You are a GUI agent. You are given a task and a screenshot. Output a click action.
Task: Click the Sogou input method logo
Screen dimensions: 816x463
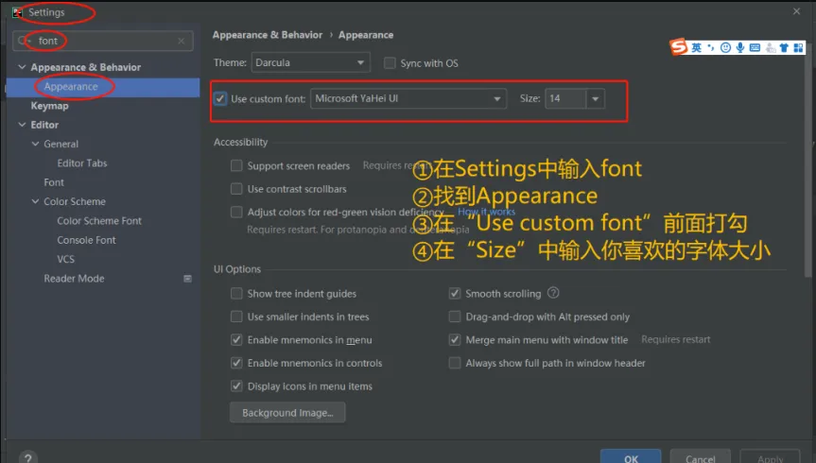[678, 47]
